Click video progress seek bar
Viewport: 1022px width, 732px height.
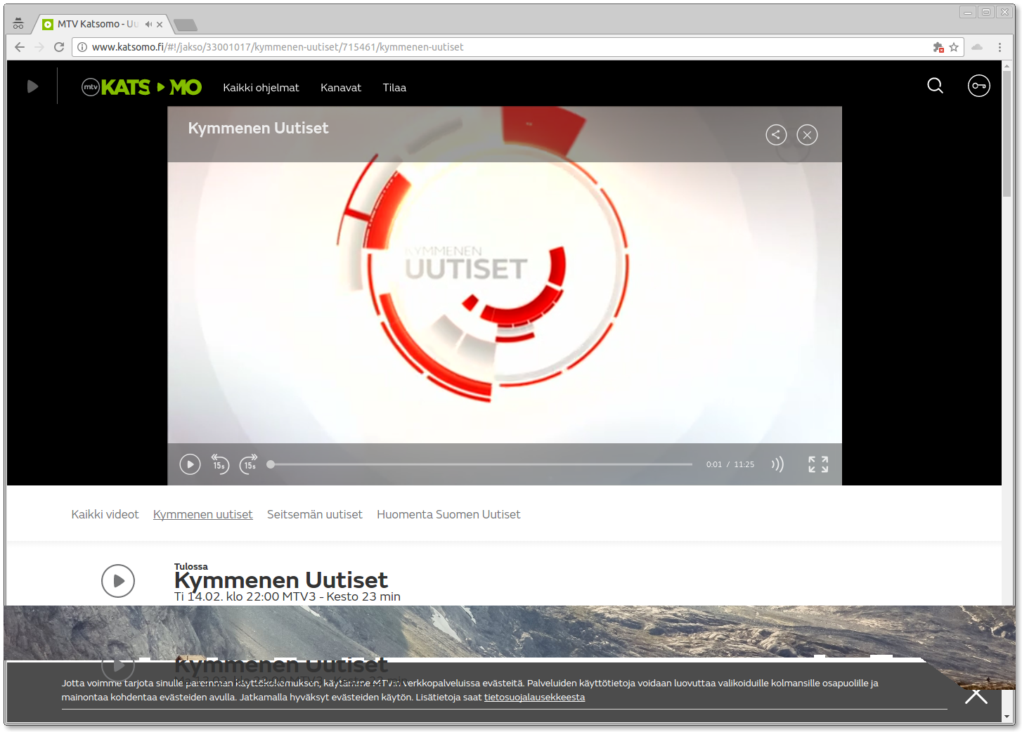(481, 464)
